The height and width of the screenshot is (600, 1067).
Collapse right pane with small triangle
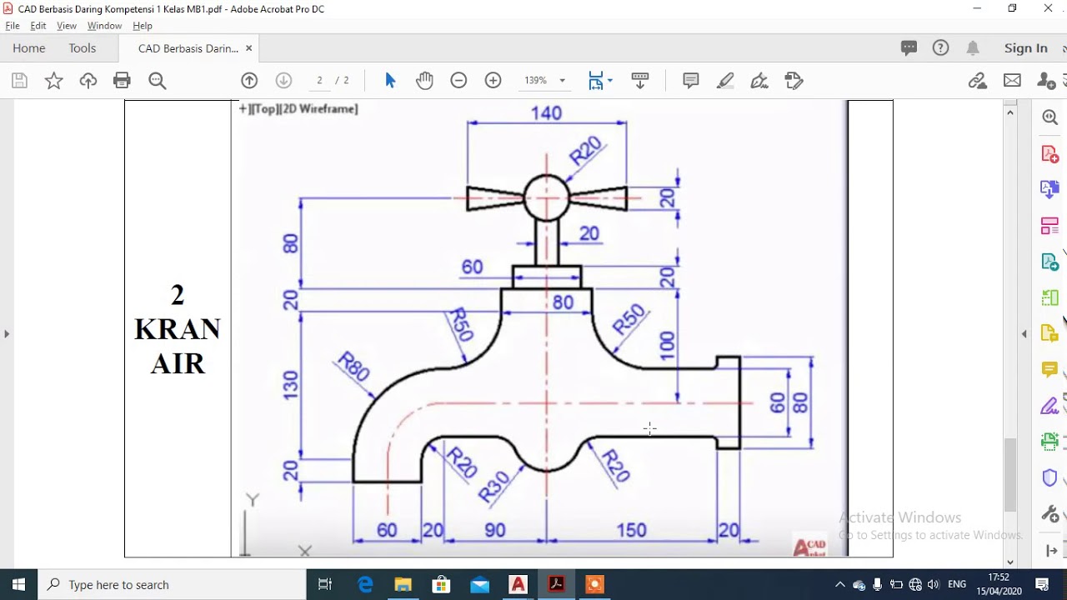click(1024, 333)
